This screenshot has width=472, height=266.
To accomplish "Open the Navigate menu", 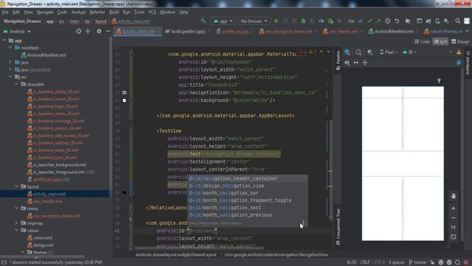I will (x=45, y=12).
